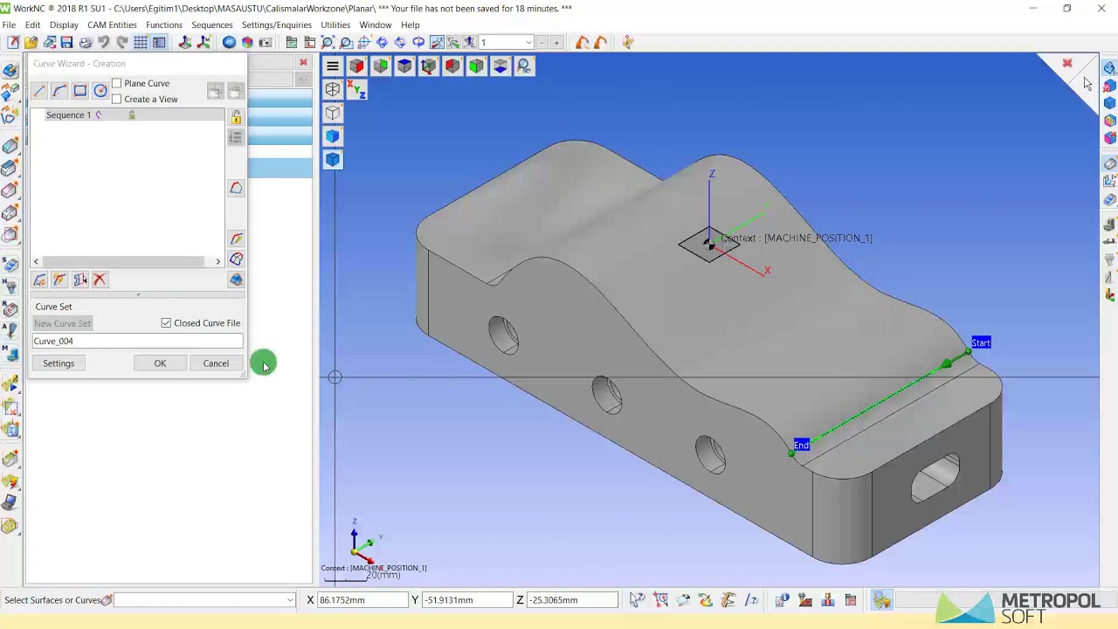Open the Curve Wizard Settings button
1118x629 pixels.
[x=59, y=363]
